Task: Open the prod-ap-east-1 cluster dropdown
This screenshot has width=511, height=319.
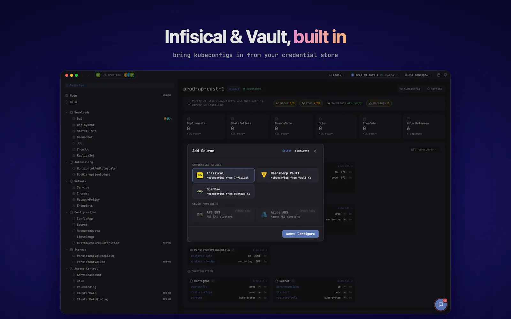Action: tap(374, 75)
